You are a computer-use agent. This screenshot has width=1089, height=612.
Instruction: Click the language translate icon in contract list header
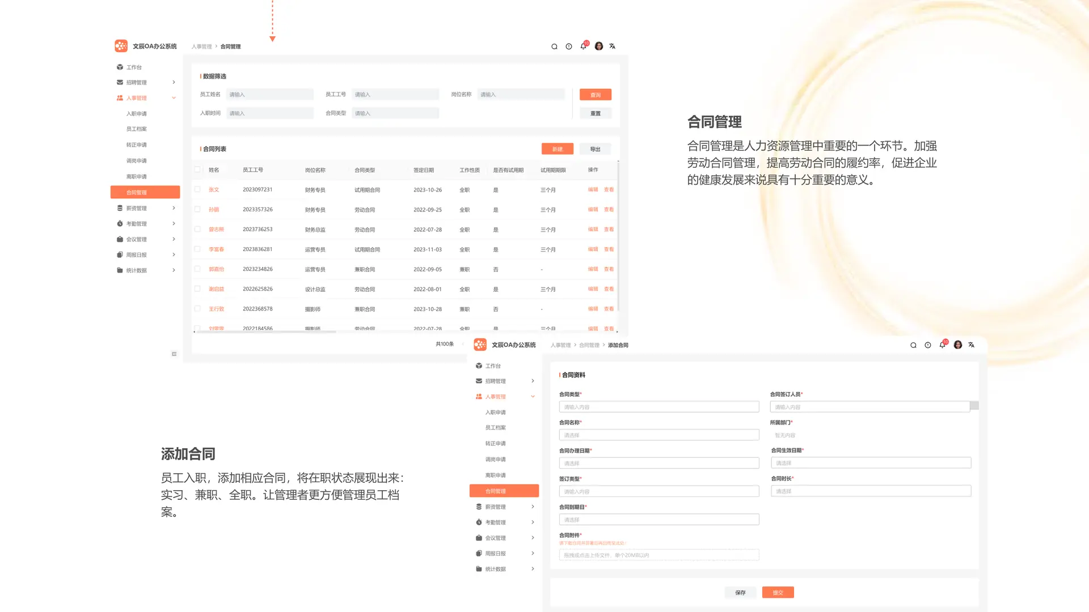pyautogui.click(x=613, y=46)
